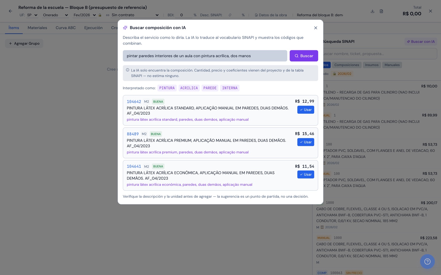Image resolution: width=441 pixels, height=275 pixels.
Task: Open the UF dropdown showing SP
Action: click(32, 15)
